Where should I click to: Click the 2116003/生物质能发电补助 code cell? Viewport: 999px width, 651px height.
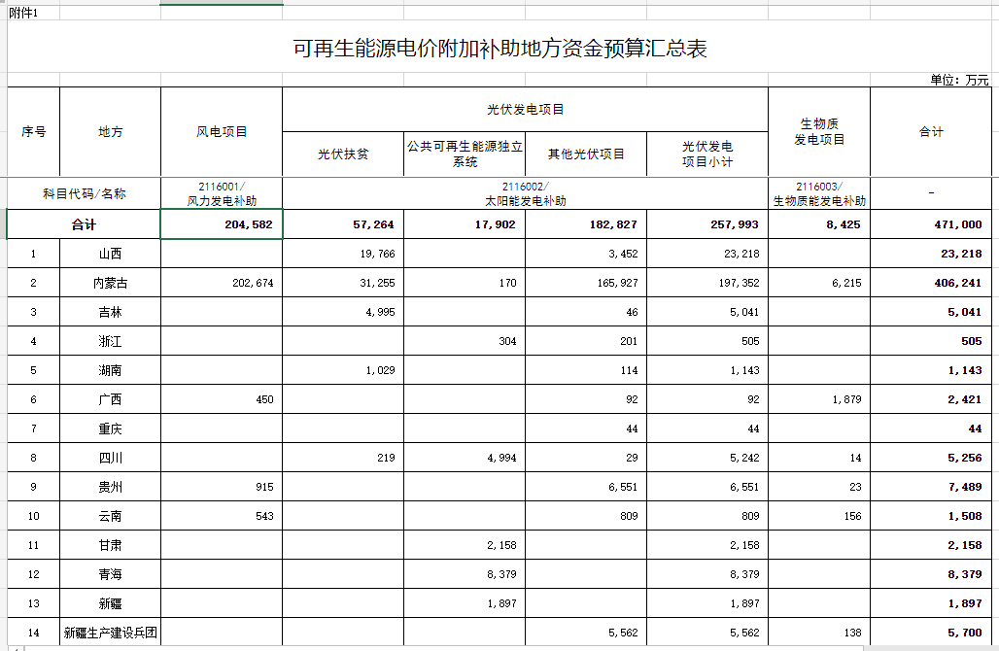818,194
